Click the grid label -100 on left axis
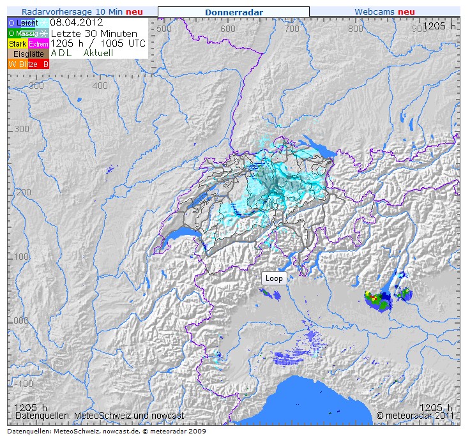The width and height of the screenshot is (470, 436). pyautogui.click(x=24, y=384)
